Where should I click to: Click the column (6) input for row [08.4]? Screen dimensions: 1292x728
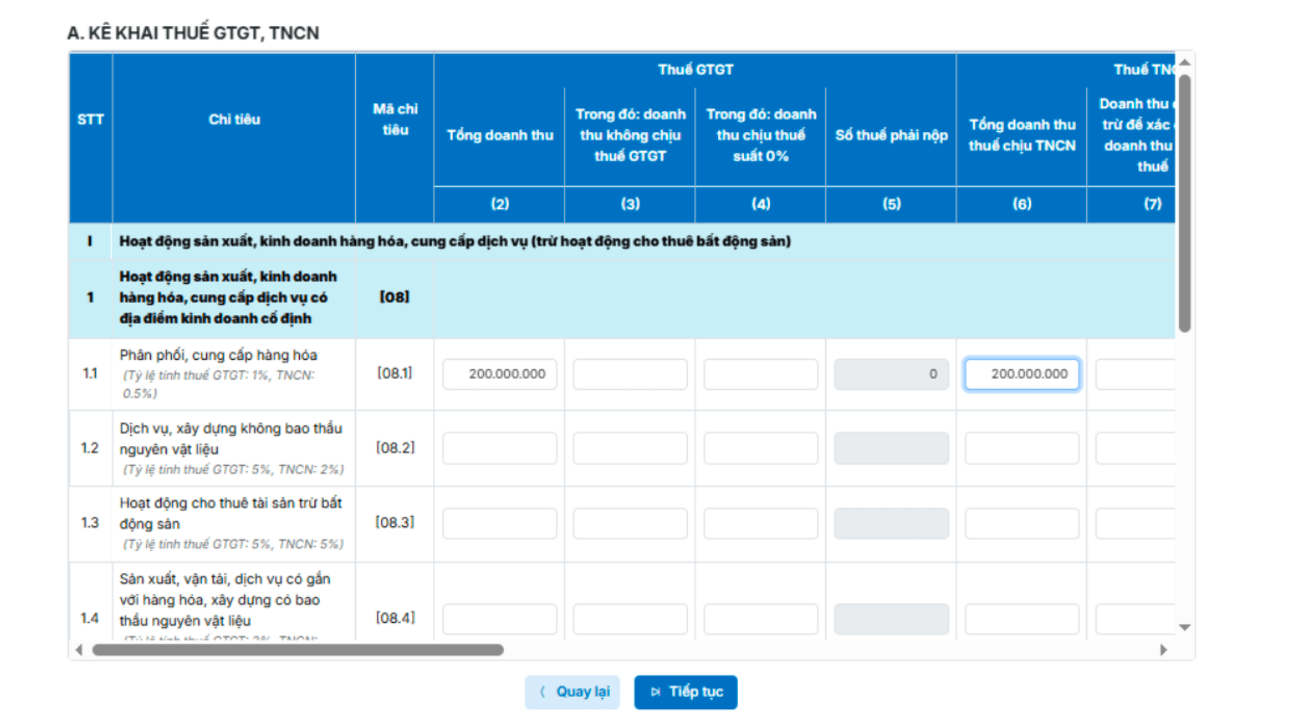[x=1022, y=619]
